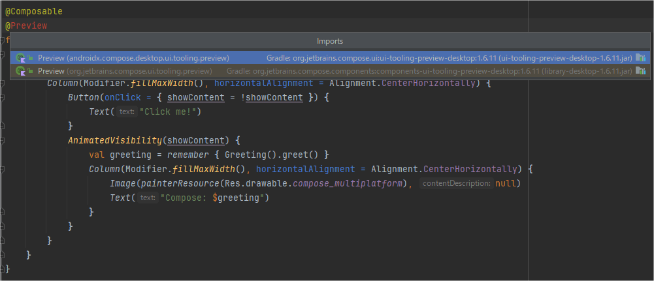Click Greeting().greet() expression
The height and width of the screenshot is (281, 654).
tap(272, 155)
